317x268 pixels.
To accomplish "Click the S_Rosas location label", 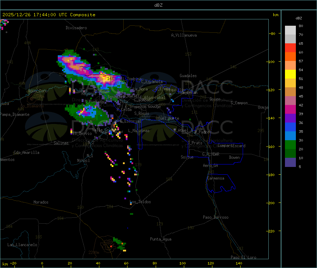I will click(142, 113).
